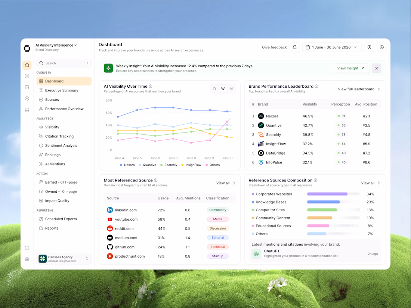Image resolution: width=411 pixels, height=308 pixels.
Task: Toggle Nexora series in chart legend
Action: 127,165
